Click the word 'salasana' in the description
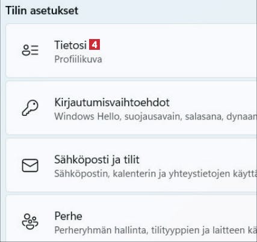Image resolution: width=257 pixels, height=242 pixels. [x=204, y=116]
